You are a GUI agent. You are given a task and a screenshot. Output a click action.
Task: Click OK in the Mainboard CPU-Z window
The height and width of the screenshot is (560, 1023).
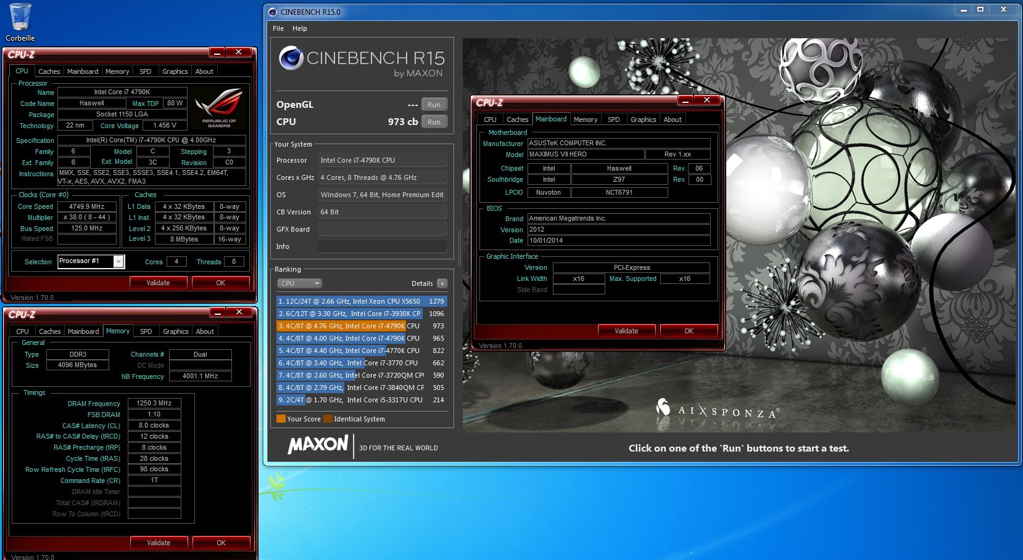[x=689, y=331]
